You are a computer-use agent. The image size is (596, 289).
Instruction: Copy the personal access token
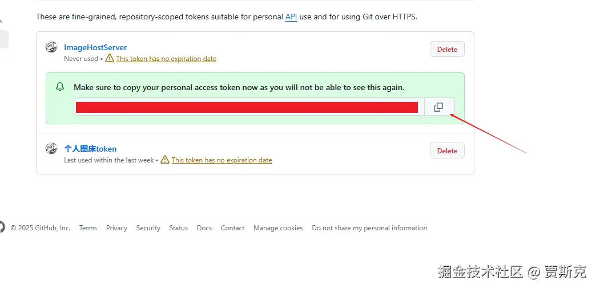click(438, 107)
